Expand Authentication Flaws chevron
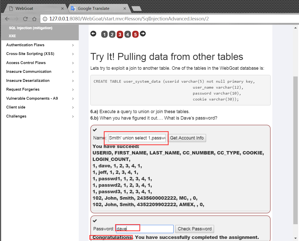 tap(73, 45)
